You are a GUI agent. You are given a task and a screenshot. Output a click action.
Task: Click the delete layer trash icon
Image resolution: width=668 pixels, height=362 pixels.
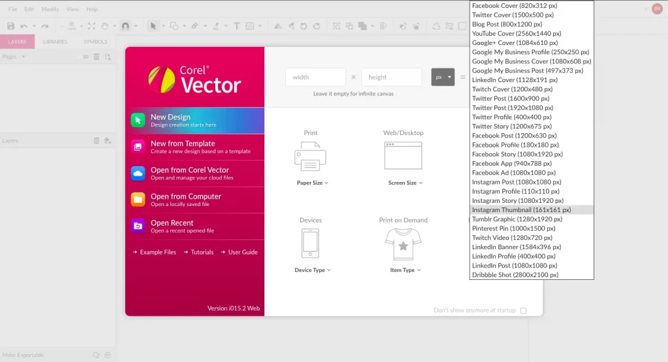(x=97, y=140)
